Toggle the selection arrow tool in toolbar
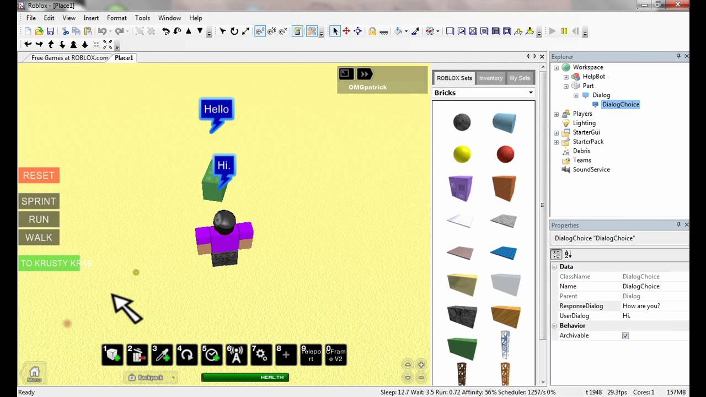Screen dimensions: 706x397 coord(335,31)
